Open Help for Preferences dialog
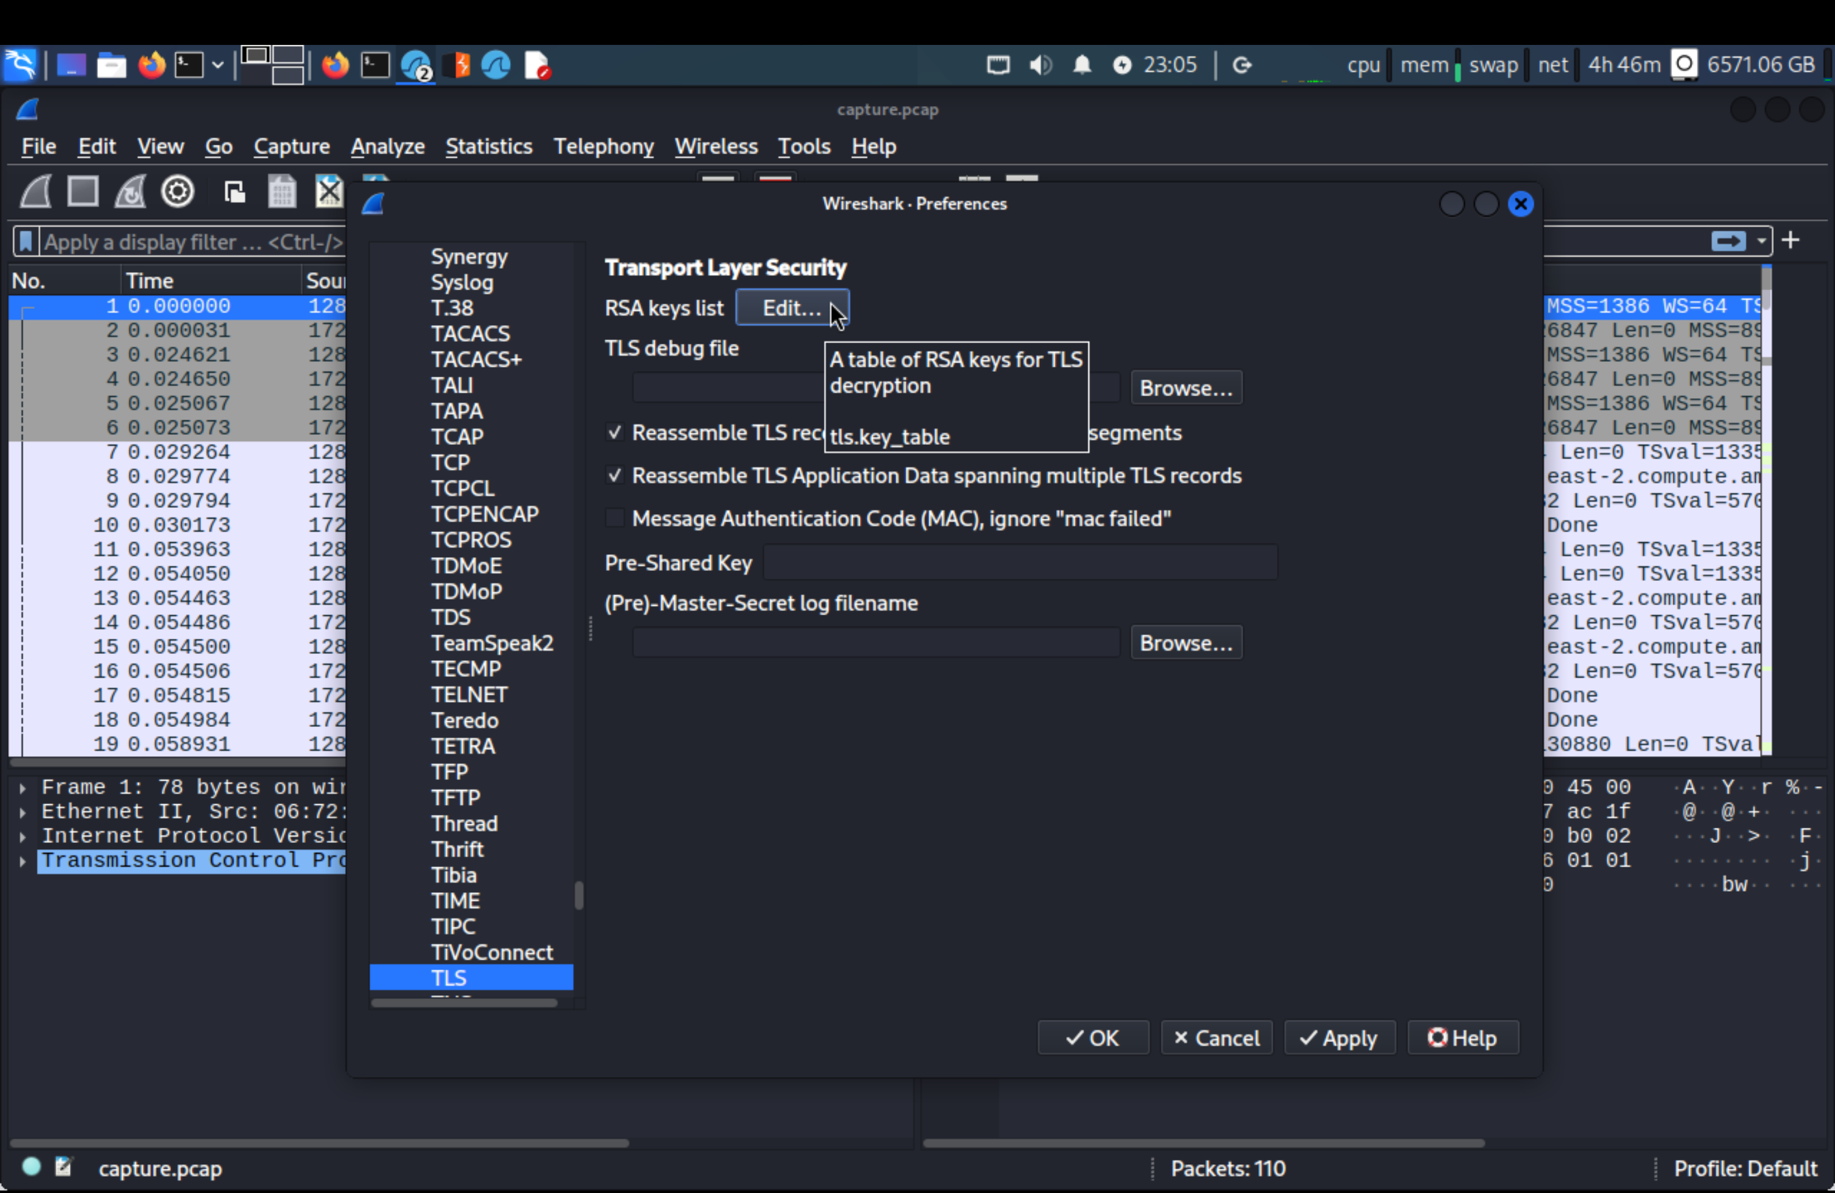 click(1462, 1038)
